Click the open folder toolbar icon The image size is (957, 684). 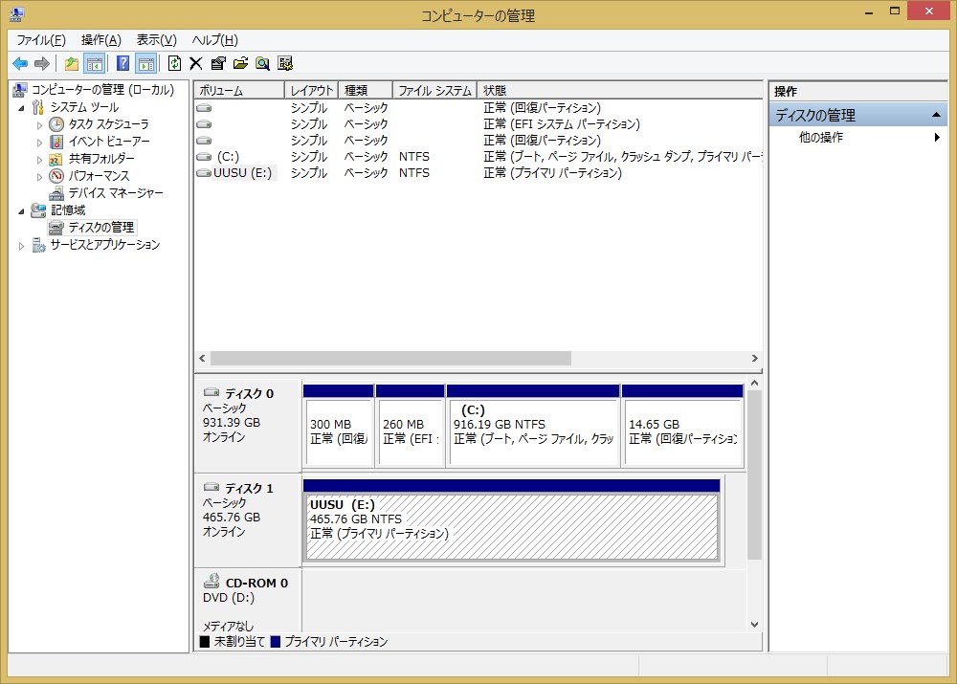click(x=240, y=63)
